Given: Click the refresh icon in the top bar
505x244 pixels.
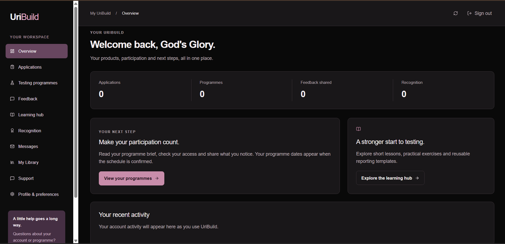Looking at the screenshot, I should [x=455, y=13].
